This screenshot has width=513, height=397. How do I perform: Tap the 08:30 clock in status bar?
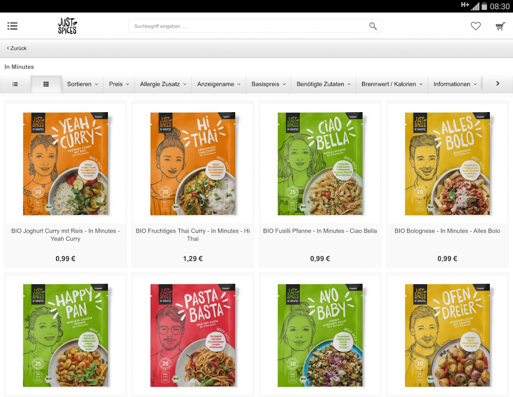(x=500, y=6)
